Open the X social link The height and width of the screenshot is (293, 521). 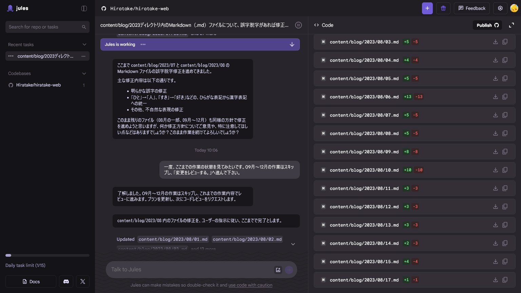pos(83,281)
